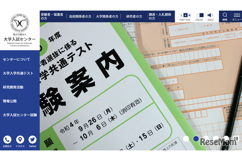The width and height of the screenshot is (242, 161).
Task: Go to 大学入学共通テスト in sidebar
Action: [18, 73]
